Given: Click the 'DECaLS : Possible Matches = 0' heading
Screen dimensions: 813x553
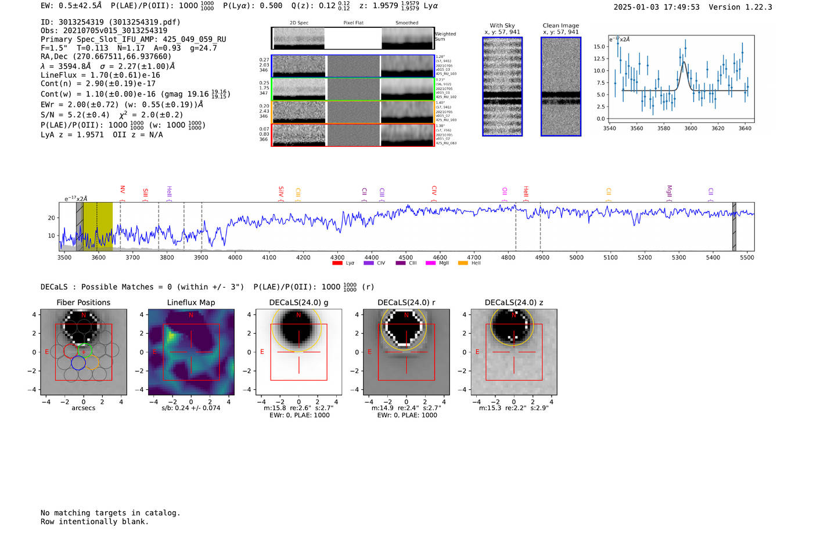Looking at the screenshot, I should [106, 287].
